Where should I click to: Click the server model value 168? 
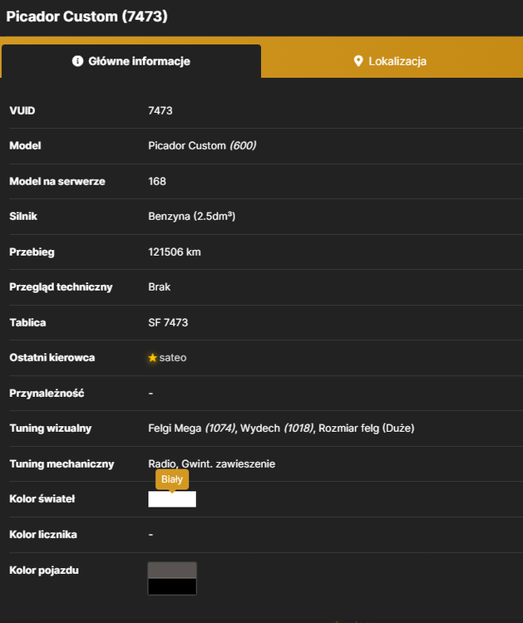click(157, 181)
